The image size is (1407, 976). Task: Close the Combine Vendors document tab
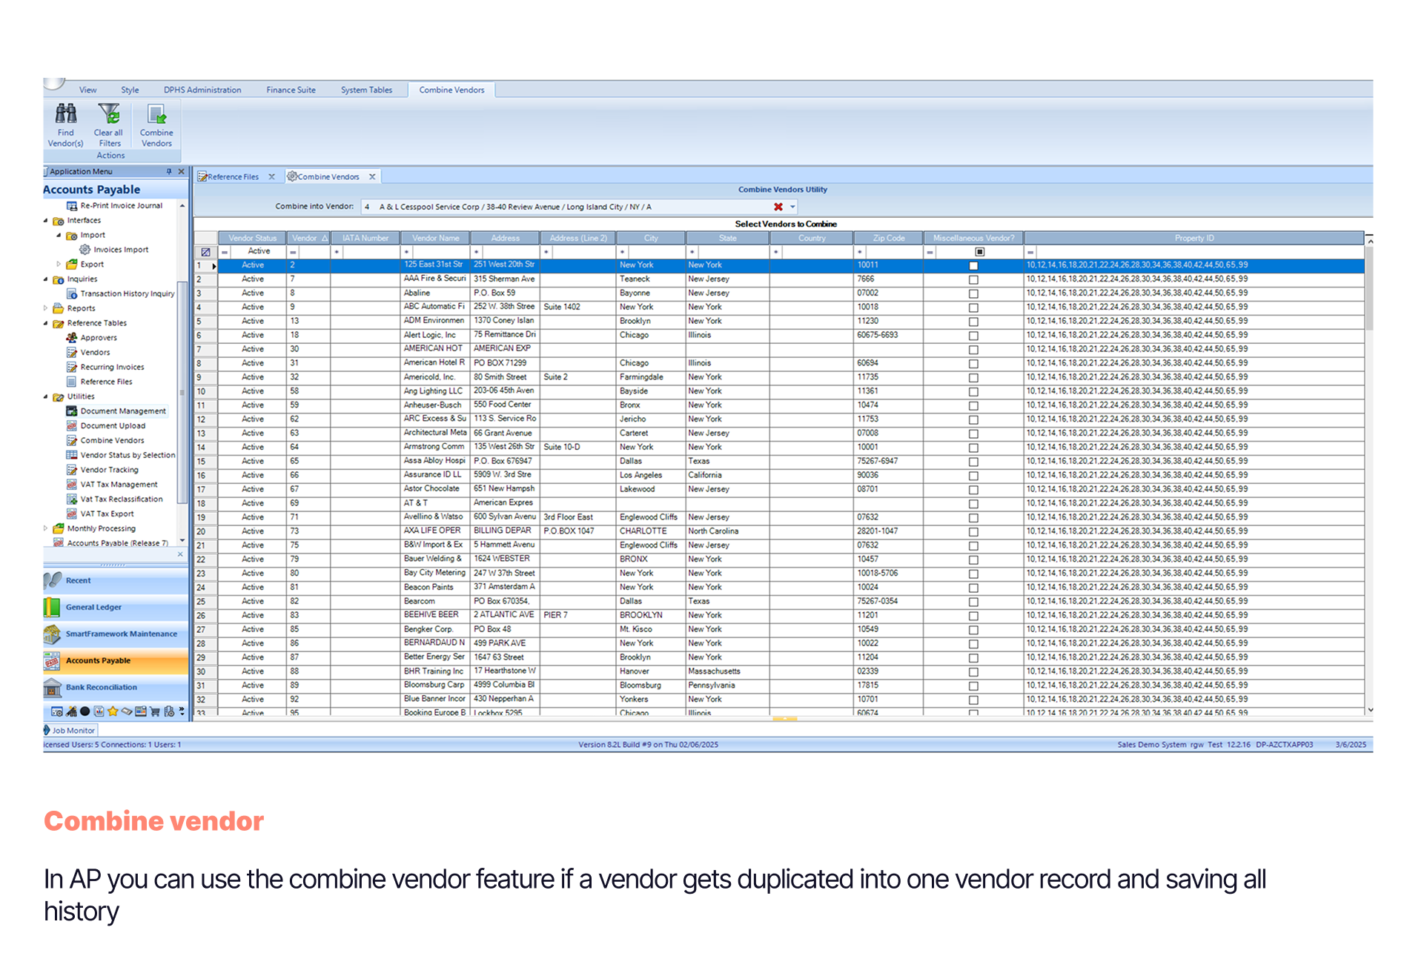pos(372,176)
